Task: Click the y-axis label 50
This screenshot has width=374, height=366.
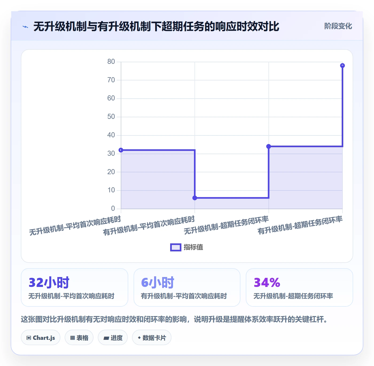Action: pos(111,117)
